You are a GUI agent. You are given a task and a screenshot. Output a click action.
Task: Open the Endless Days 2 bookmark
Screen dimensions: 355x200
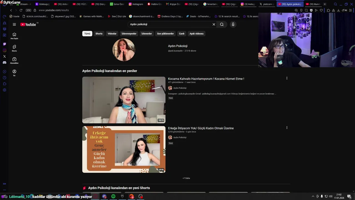tap(170, 16)
